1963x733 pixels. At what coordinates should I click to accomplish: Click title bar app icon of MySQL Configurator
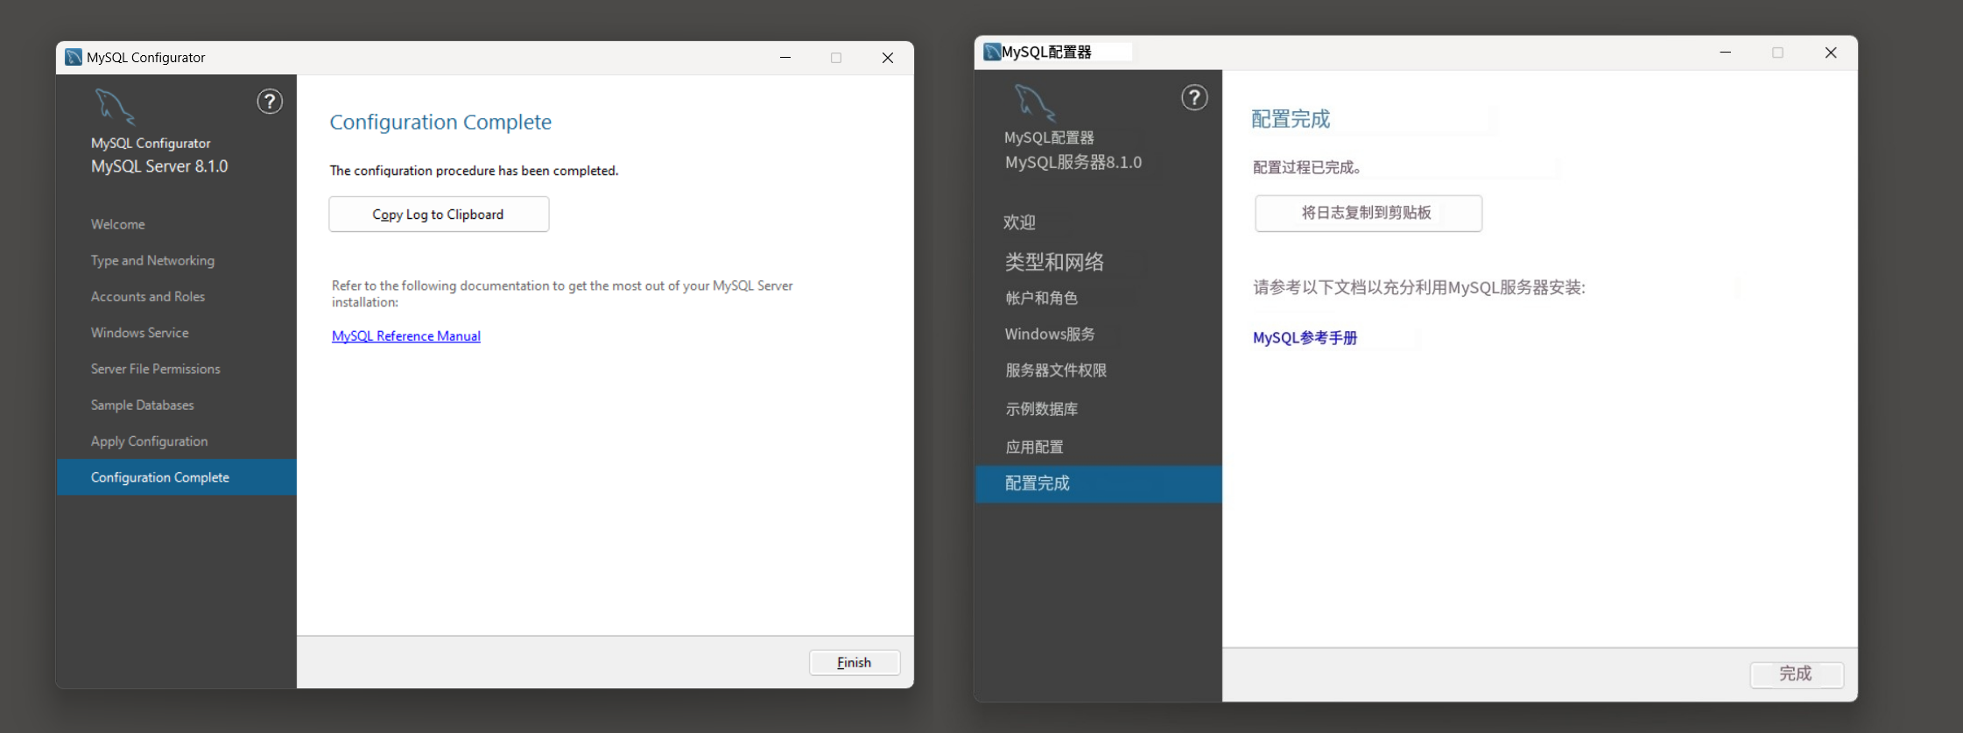74,57
